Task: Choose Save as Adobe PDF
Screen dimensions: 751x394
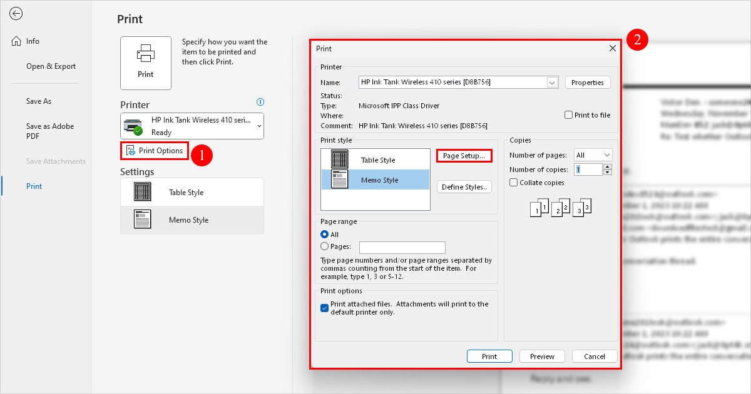Action: (50, 131)
